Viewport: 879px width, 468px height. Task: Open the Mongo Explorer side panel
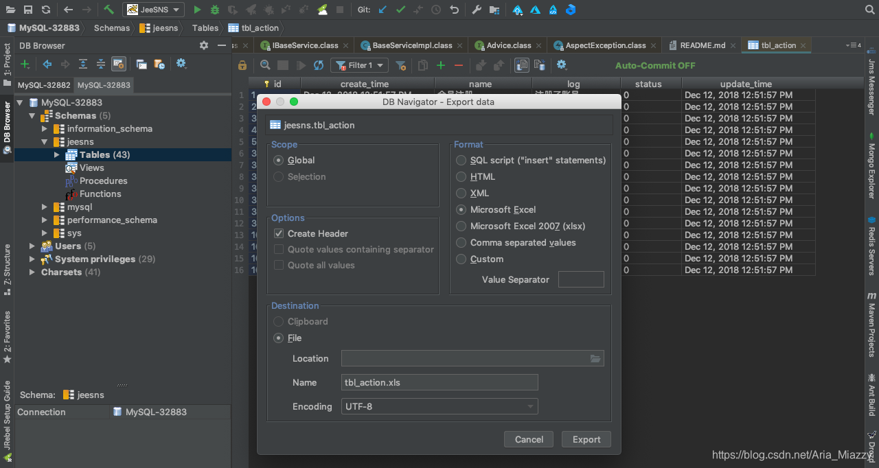click(x=871, y=166)
